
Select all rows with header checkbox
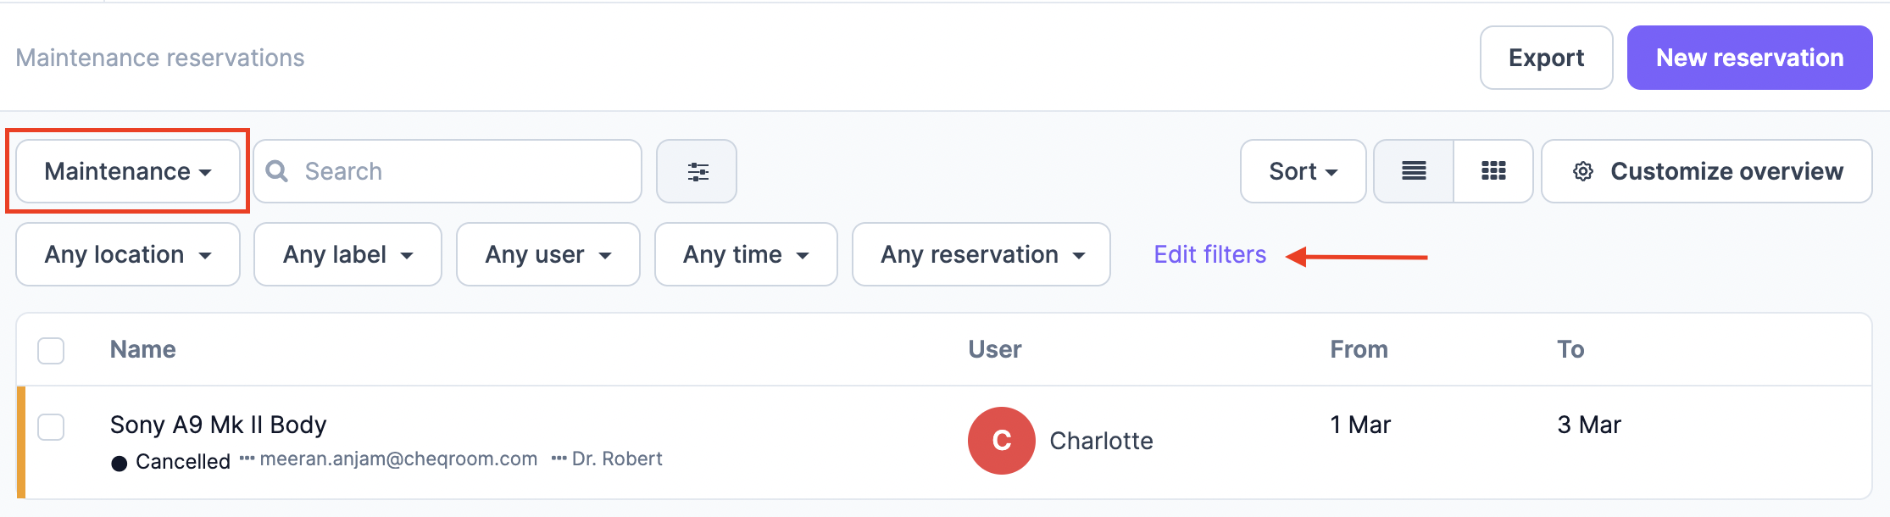point(51,350)
